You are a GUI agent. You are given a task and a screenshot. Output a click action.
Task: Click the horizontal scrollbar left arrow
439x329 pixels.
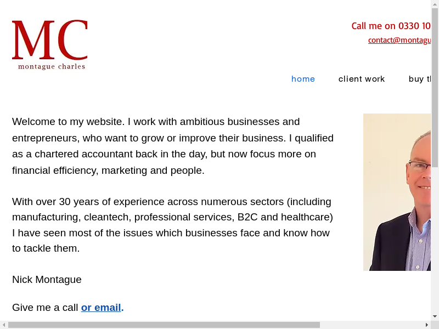(4, 325)
